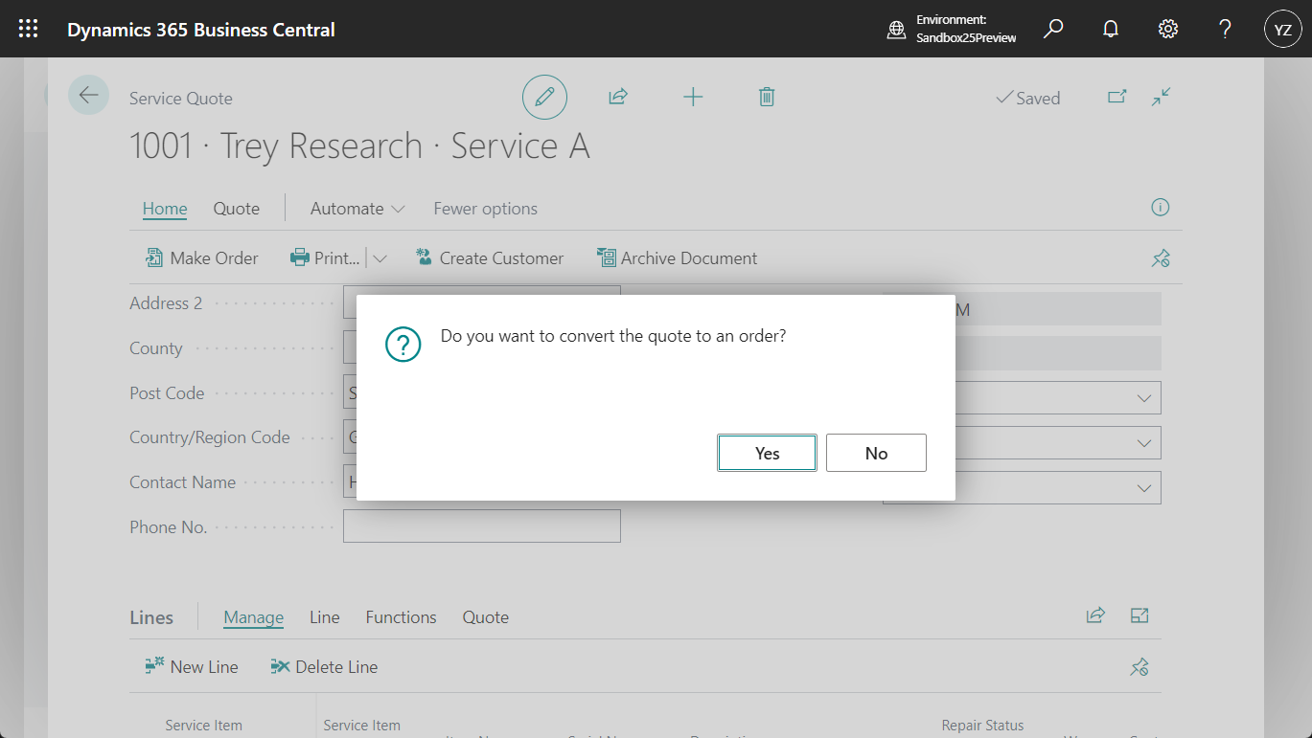1312x738 pixels.
Task: Navigate back with the back arrow
Action: [88, 95]
